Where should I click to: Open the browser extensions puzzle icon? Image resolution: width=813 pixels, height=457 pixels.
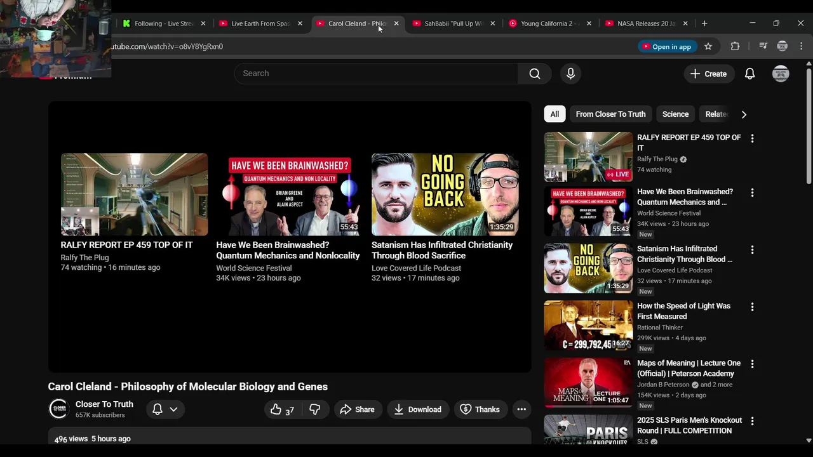735,46
